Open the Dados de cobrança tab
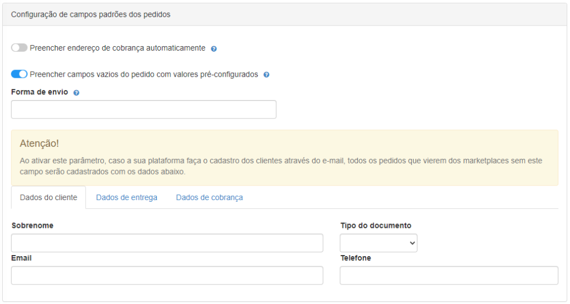This screenshot has height=304, width=570. (x=209, y=197)
